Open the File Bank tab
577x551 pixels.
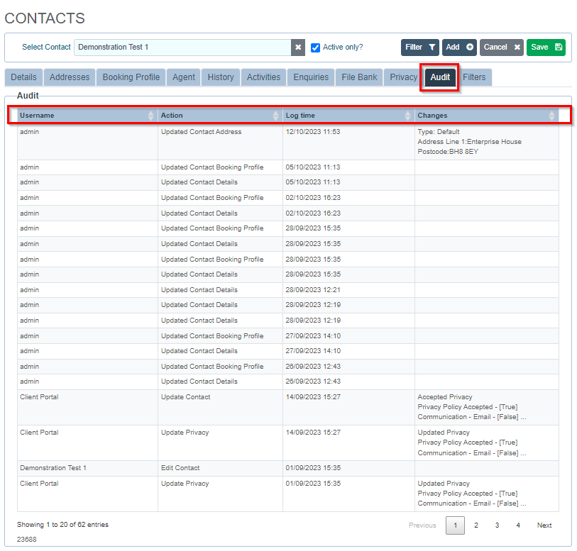click(x=359, y=77)
